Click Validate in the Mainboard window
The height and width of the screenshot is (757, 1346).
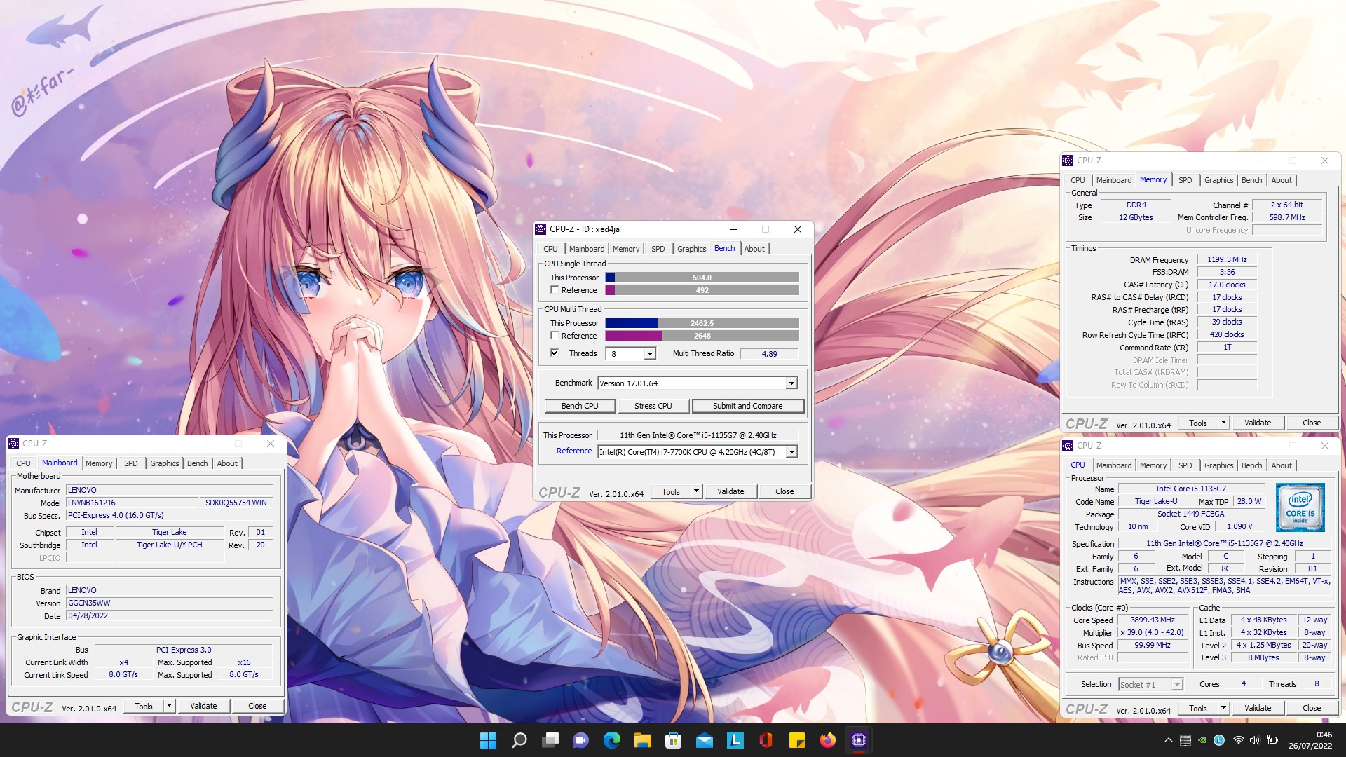tap(203, 706)
